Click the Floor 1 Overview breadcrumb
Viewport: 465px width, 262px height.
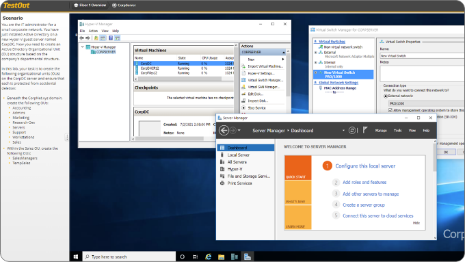90,5
